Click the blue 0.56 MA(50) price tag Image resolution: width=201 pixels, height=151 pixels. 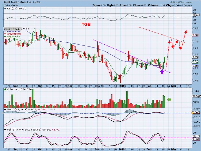coord(195,66)
